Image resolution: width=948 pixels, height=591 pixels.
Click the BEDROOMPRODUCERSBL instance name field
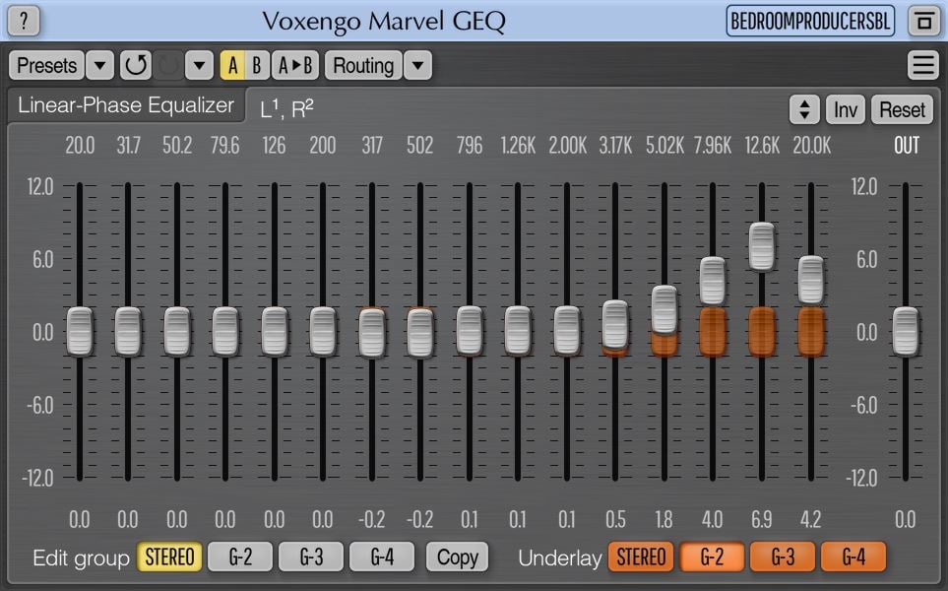click(810, 21)
